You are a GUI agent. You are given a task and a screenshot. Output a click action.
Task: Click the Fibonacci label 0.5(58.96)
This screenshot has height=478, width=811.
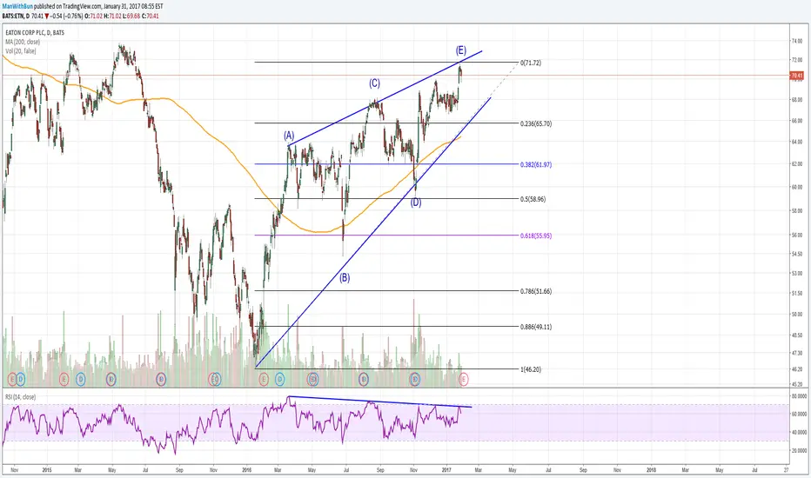click(533, 199)
